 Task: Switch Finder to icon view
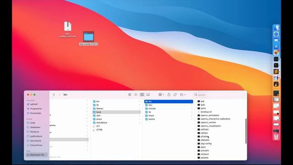point(130,95)
